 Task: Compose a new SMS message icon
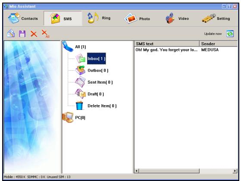[11, 33]
